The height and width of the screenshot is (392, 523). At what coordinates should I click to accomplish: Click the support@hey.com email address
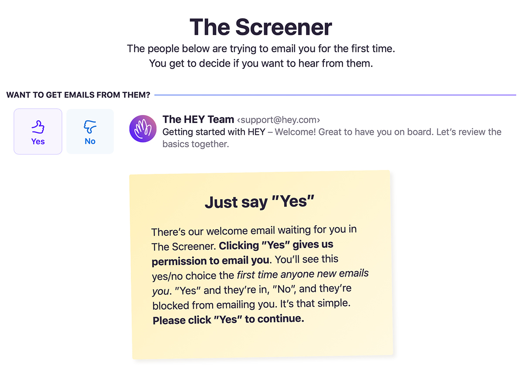[x=278, y=120]
